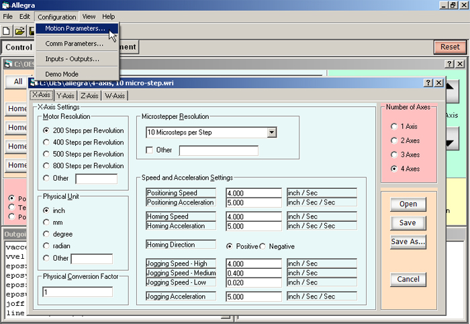Click help question button in background window
Screen dimensions: 470x324
[x=449, y=64]
